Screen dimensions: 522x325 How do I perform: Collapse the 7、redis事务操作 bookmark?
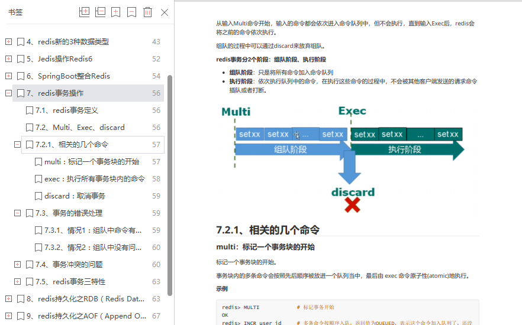9,93
